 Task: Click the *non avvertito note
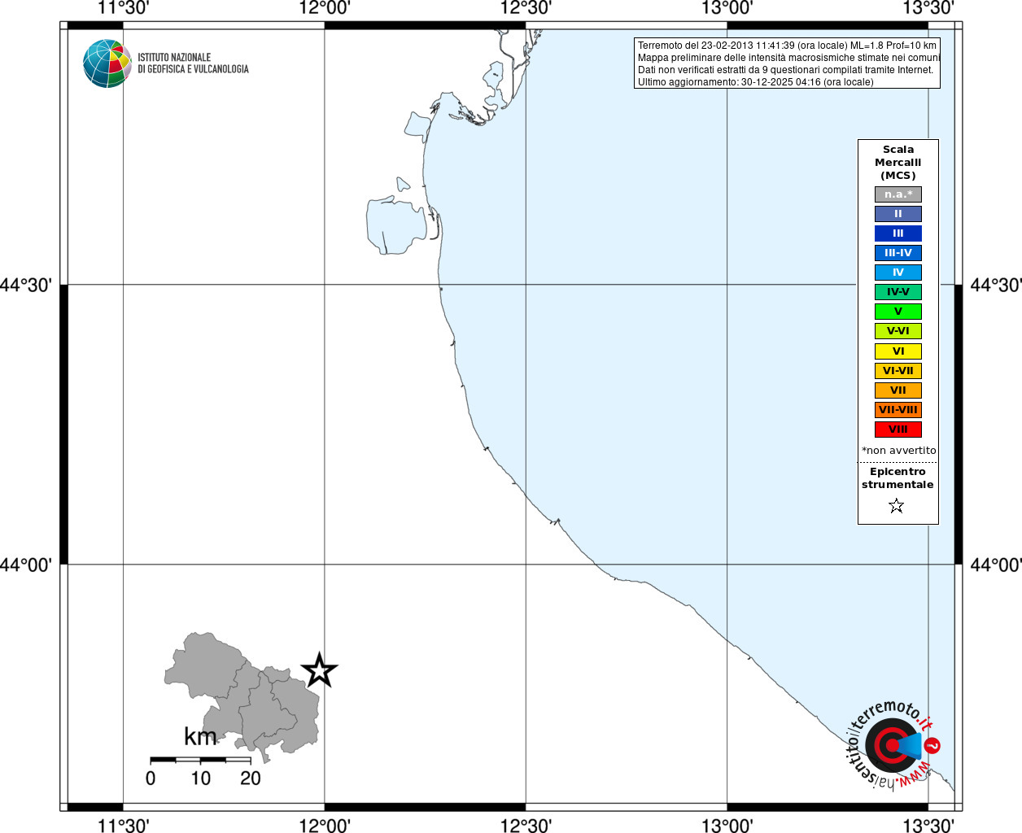pos(899,451)
